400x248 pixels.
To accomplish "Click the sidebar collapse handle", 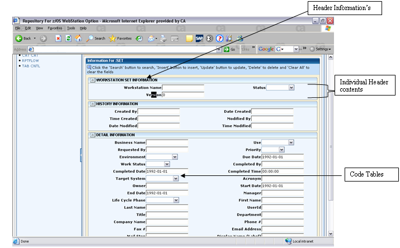I will pos(81,155).
